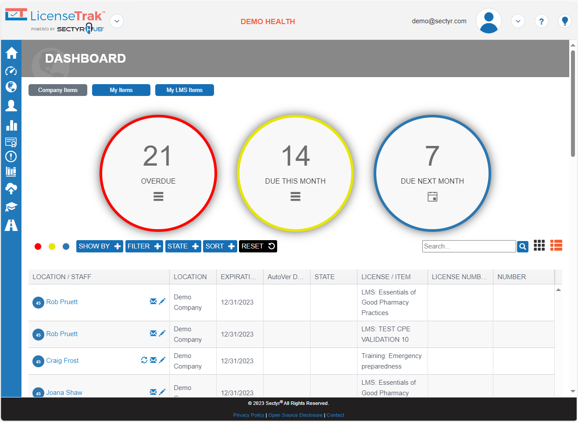Viewport: 578px width, 422px height.
Task: Open the cloud upload sidebar icon
Action: click(11, 189)
